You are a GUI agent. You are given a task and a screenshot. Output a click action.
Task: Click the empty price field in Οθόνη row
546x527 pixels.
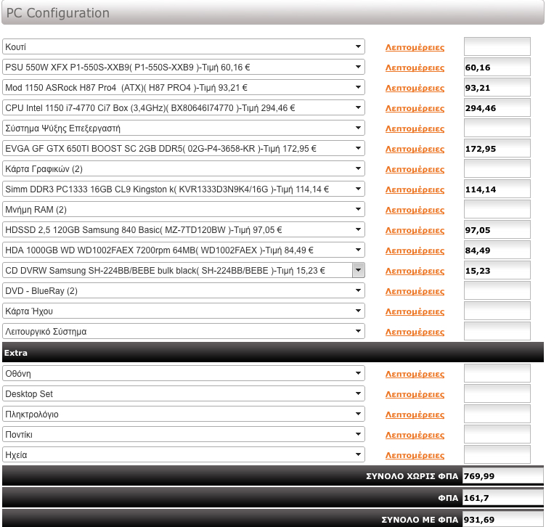(x=497, y=373)
